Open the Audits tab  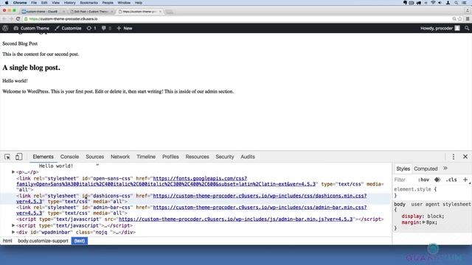coord(248,157)
